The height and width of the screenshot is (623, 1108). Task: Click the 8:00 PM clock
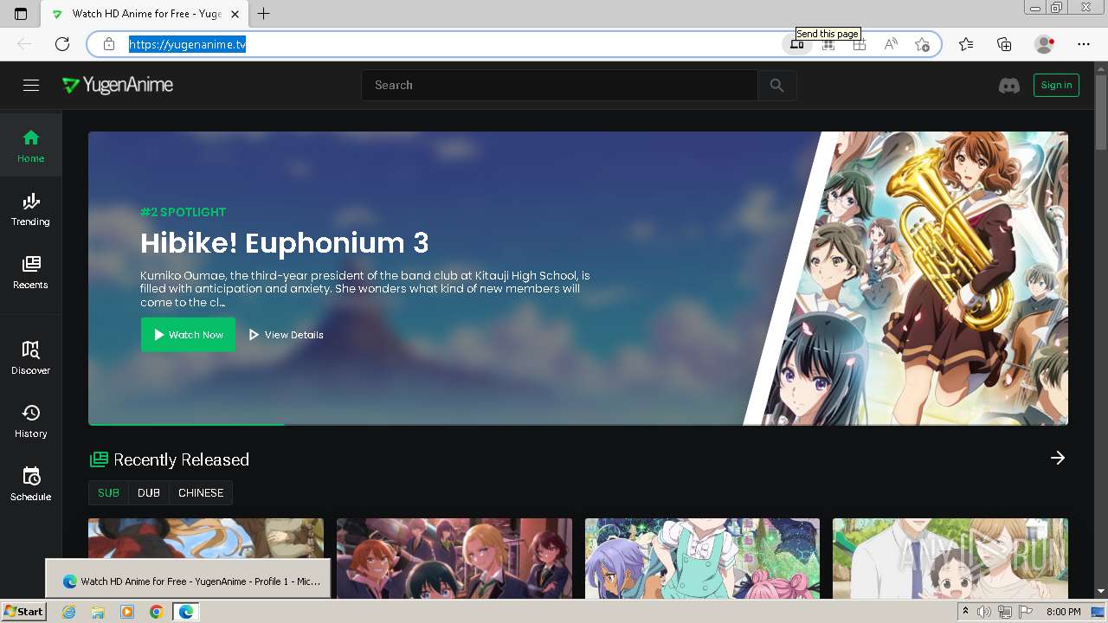click(1063, 612)
